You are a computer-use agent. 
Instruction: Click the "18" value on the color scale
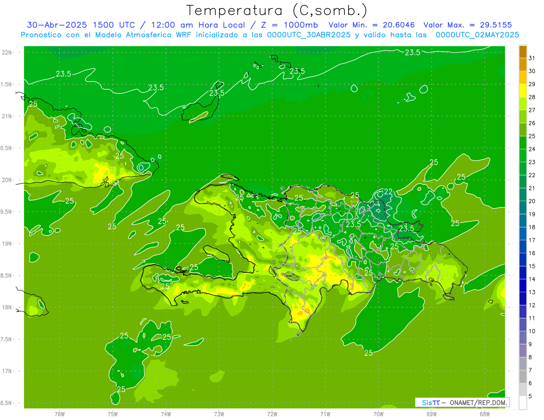532,227
